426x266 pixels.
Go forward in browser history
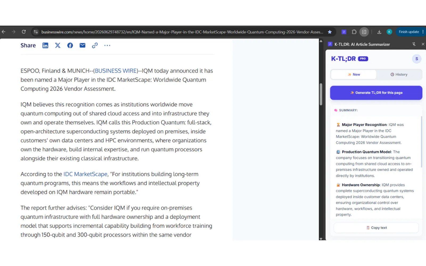point(14,32)
